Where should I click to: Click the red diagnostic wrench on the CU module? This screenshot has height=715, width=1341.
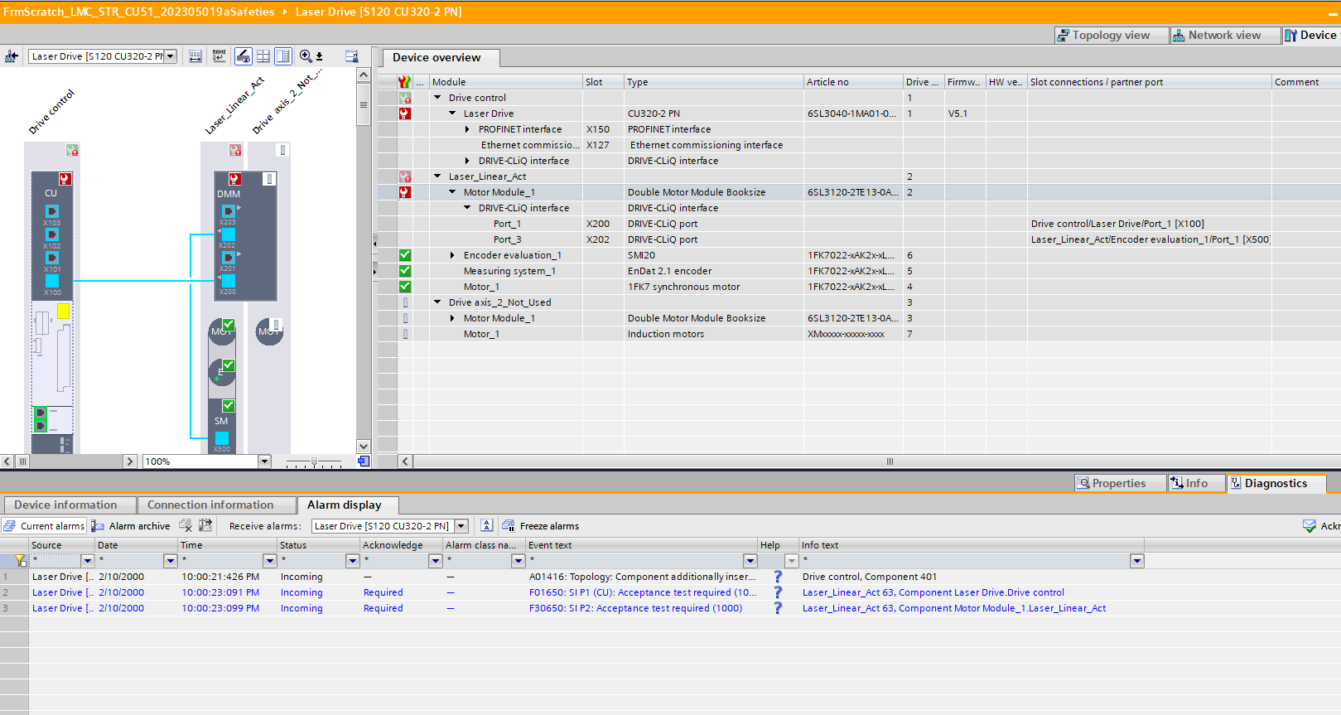[x=65, y=179]
